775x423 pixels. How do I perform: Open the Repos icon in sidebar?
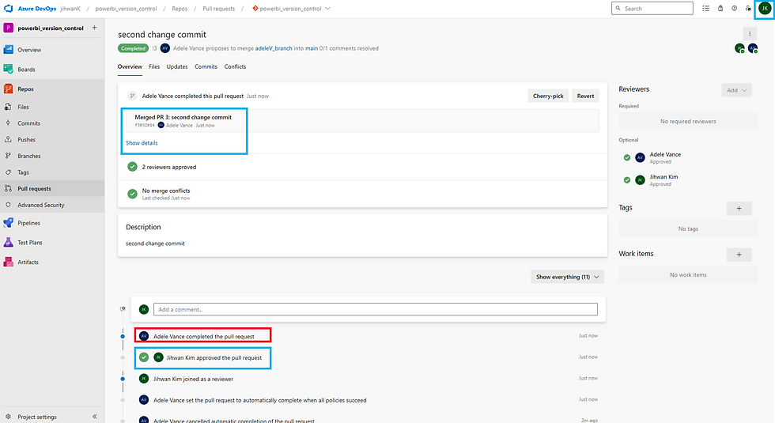point(9,89)
